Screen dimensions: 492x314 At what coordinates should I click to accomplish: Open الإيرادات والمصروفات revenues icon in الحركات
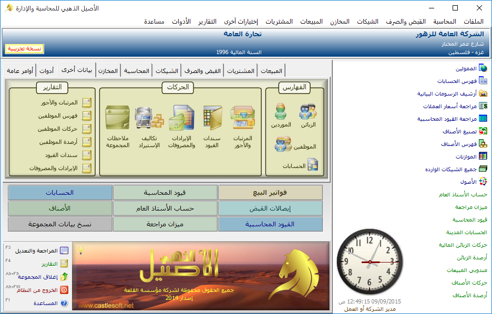click(182, 117)
